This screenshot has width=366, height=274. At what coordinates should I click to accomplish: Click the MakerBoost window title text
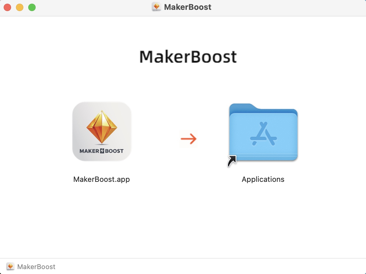click(188, 7)
